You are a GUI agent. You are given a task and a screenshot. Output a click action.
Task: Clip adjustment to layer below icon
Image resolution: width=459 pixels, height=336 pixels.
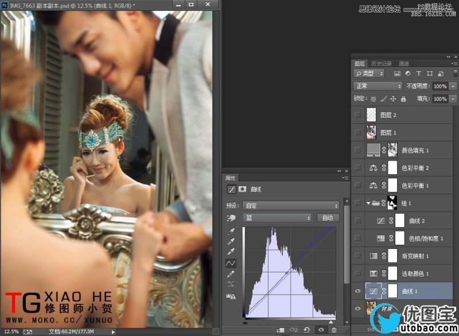tap(280, 330)
